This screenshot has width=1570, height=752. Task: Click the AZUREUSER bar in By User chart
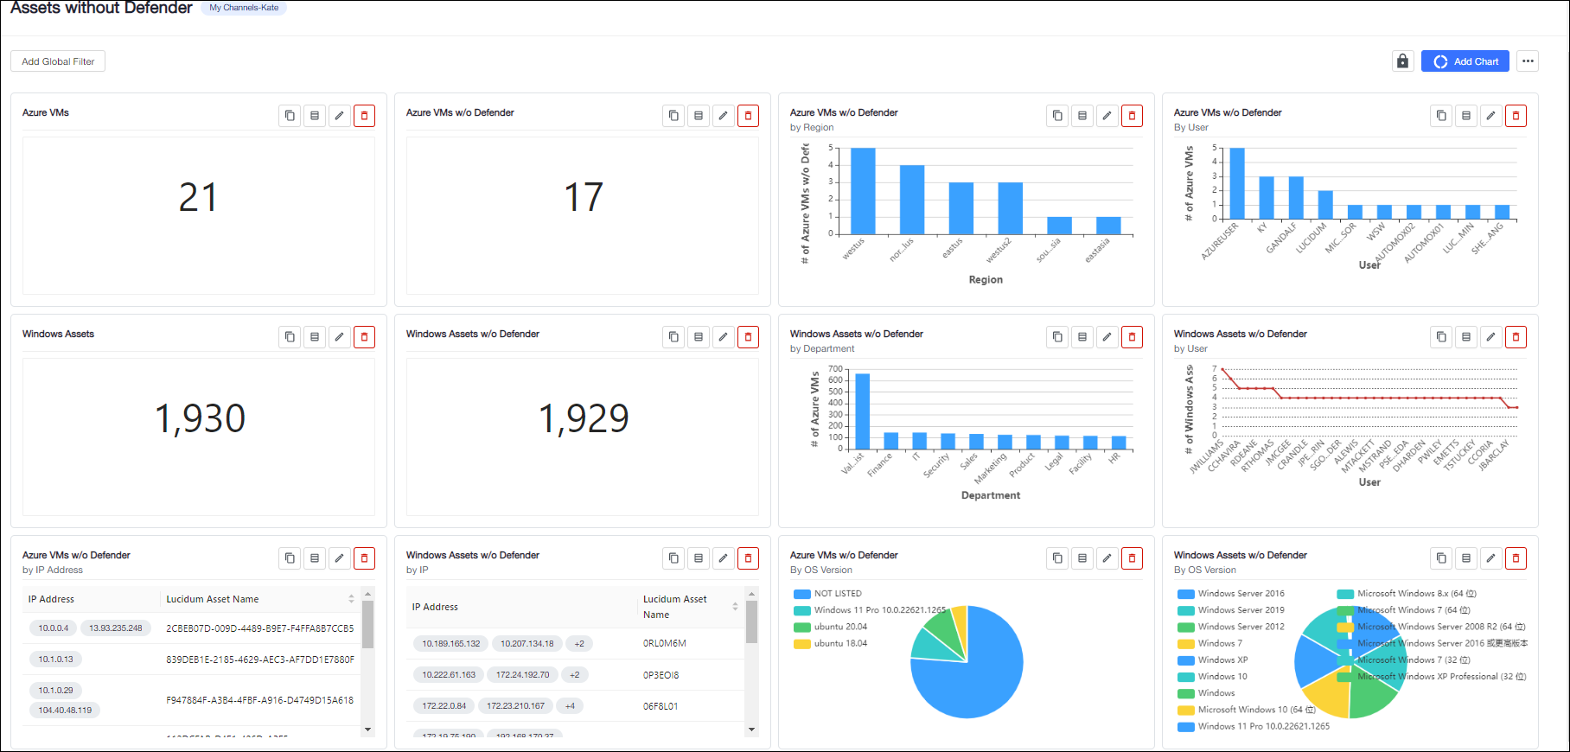pos(1237,183)
